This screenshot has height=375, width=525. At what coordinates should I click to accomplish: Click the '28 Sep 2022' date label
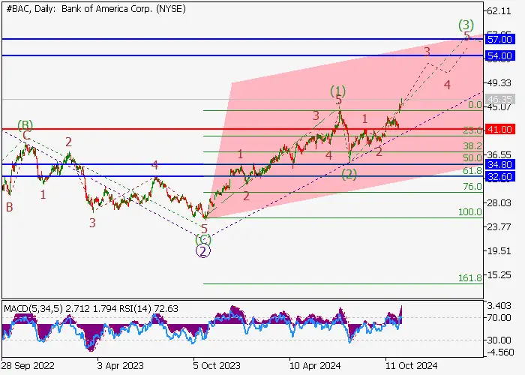tap(28, 365)
